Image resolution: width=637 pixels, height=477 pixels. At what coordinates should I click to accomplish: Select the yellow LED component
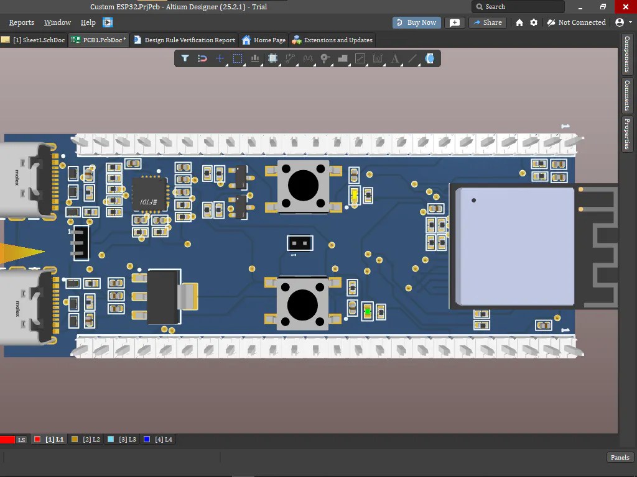pyautogui.click(x=354, y=196)
